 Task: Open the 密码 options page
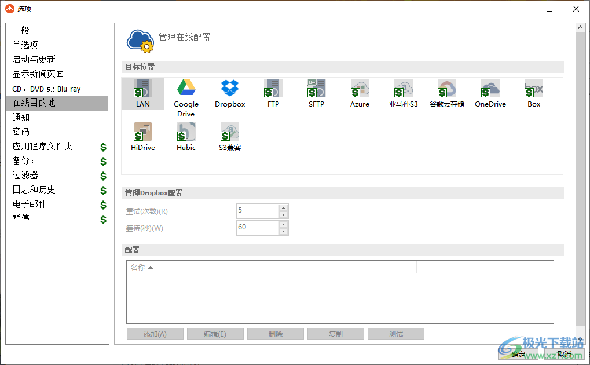[x=57, y=132]
